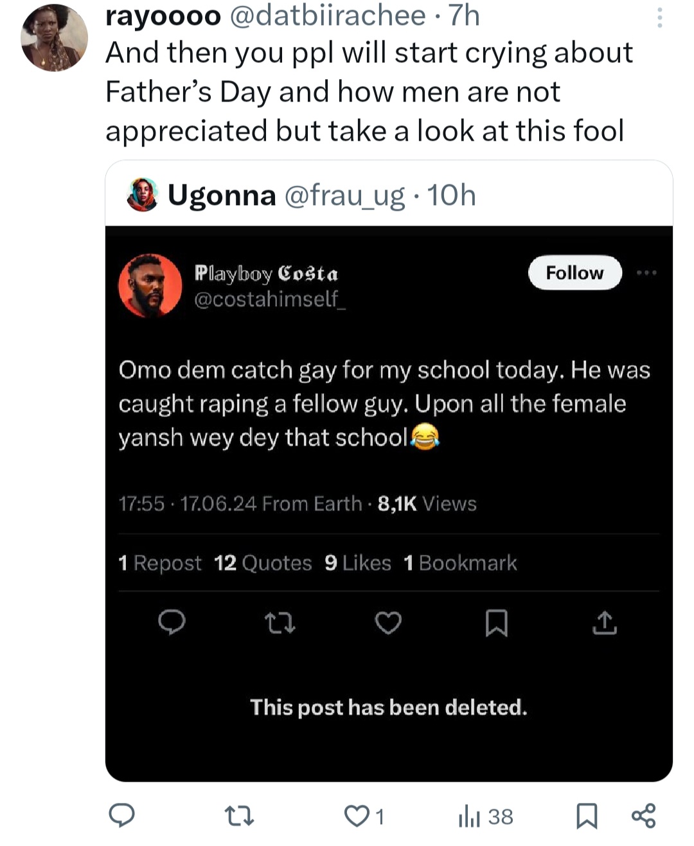Tap the heart icon in the screenshot post
694x846 pixels.
(388, 622)
